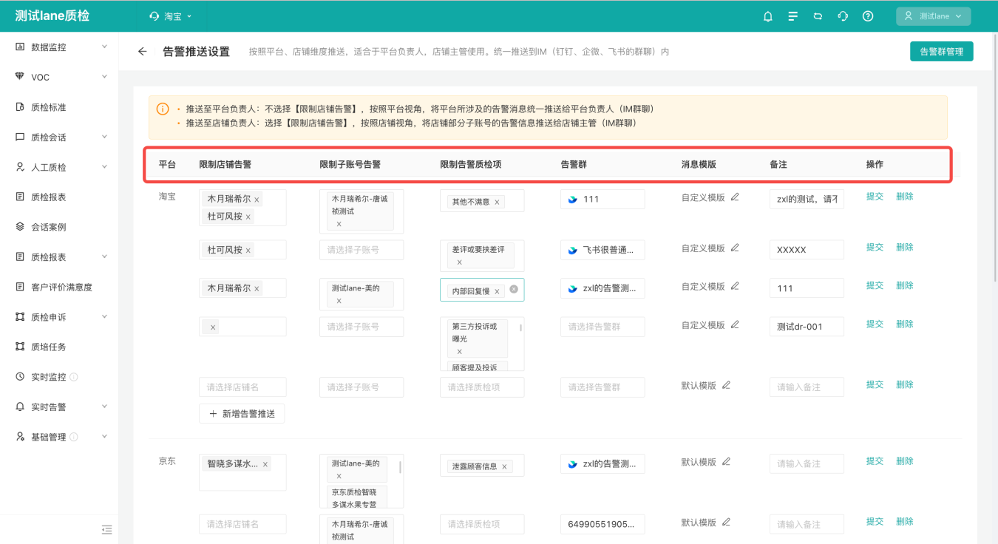This screenshot has width=998, height=544.
Task: Clear all items with the circle-x in 内部回复慢 field
Action: click(514, 290)
